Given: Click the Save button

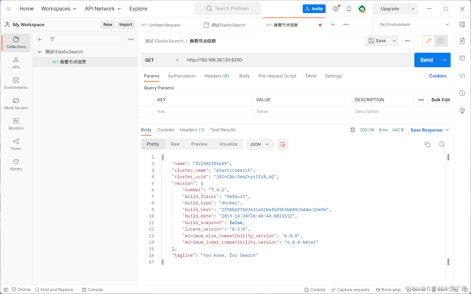Looking at the screenshot, I should [x=377, y=41].
